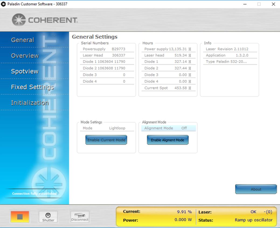The height and width of the screenshot is (228, 280).
Task: Click the orange stop laser button
Action: click(x=20, y=217)
